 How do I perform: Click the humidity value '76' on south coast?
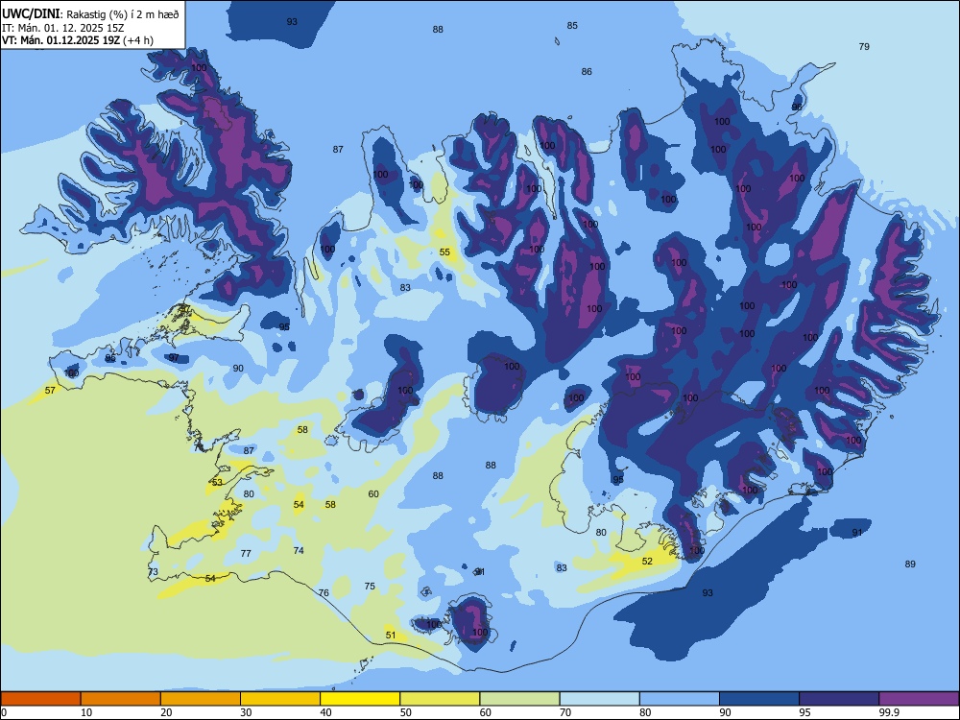tap(324, 592)
